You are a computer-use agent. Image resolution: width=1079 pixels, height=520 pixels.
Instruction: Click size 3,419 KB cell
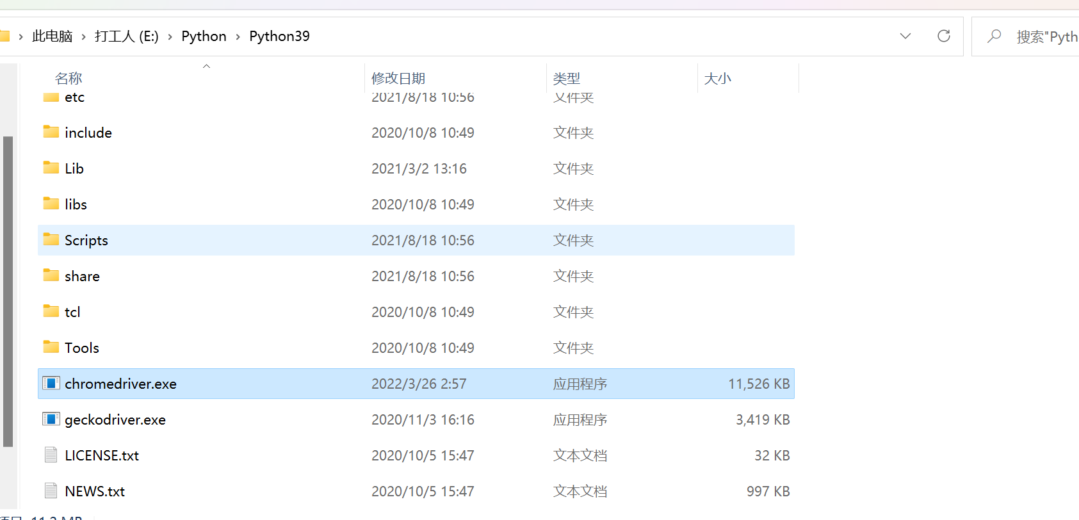pos(763,419)
